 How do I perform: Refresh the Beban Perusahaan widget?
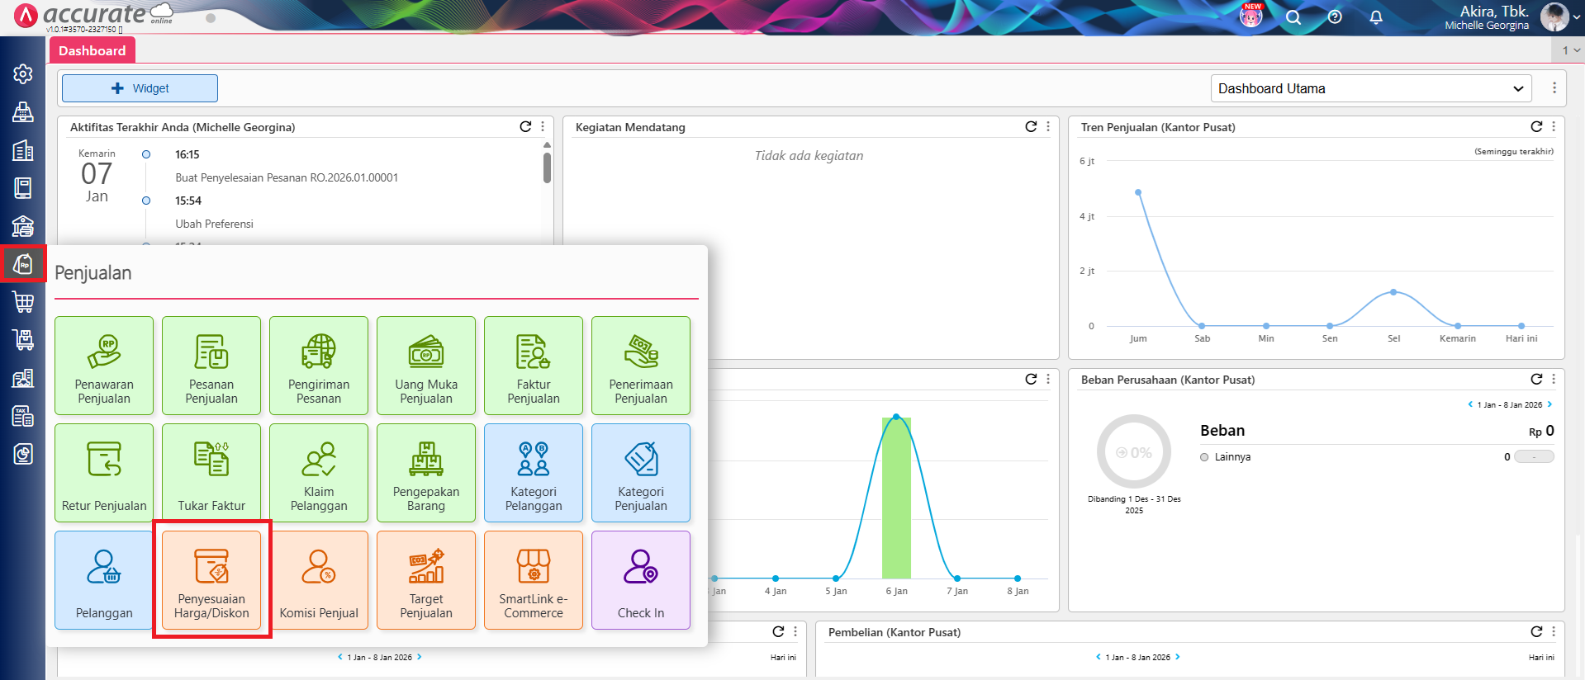click(1536, 380)
